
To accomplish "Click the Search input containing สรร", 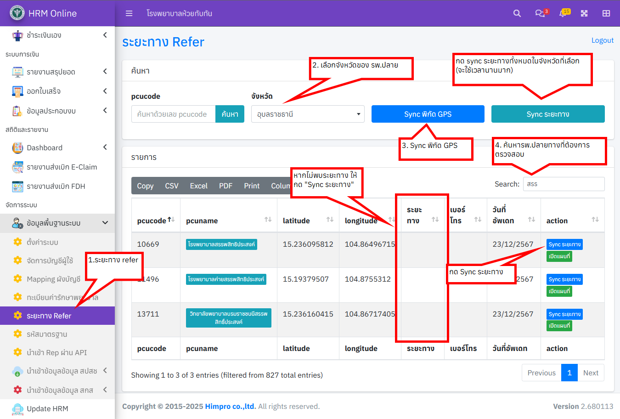I will tap(564, 184).
